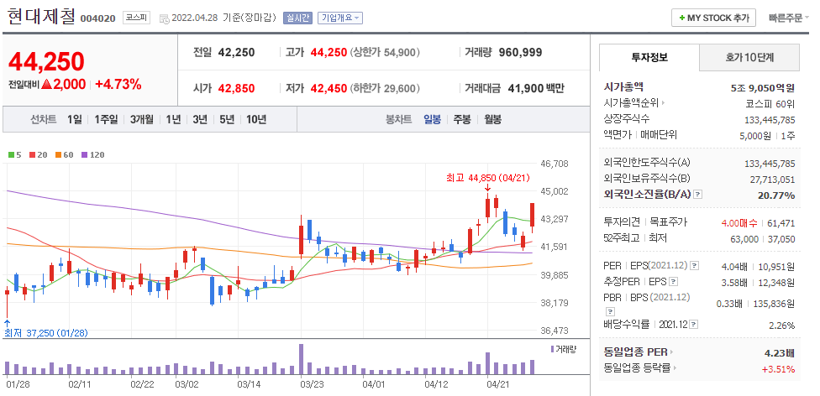
Task: Select the 10년 line chart period
Action: pyautogui.click(x=256, y=120)
